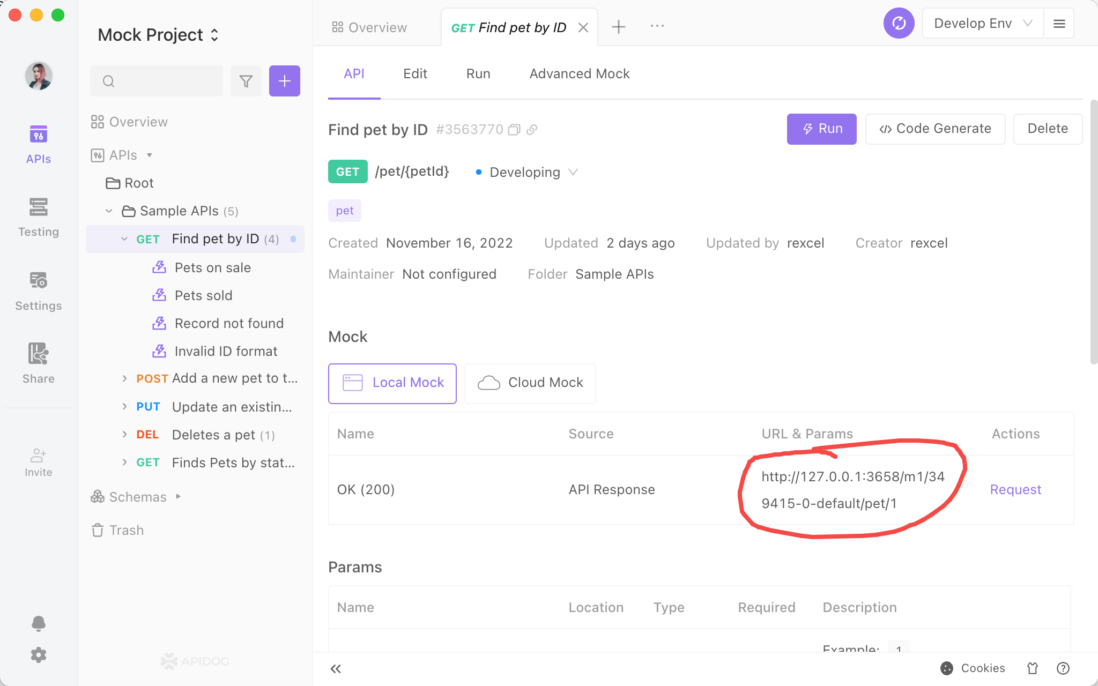Click the notifications bell icon

[39, 624]
